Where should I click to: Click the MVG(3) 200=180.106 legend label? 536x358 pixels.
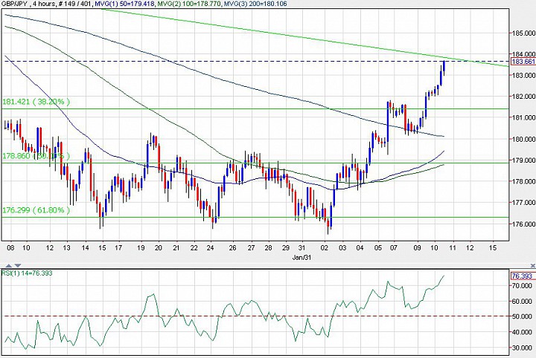coord(255,4)
